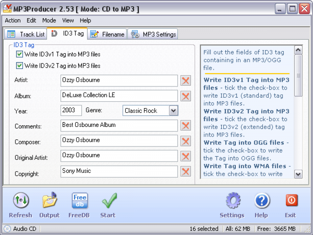Image resolution: width=313 pixels, height=235 pixels.
Task: Switch to the Track List tab
Action: 25,34
